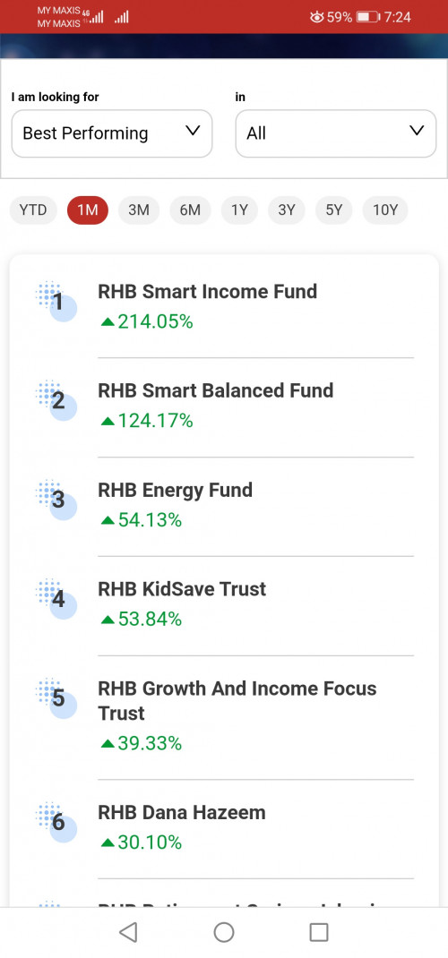Expand chevron on Best Performing selector
This screenshot has width=448, height=958.
193,132
